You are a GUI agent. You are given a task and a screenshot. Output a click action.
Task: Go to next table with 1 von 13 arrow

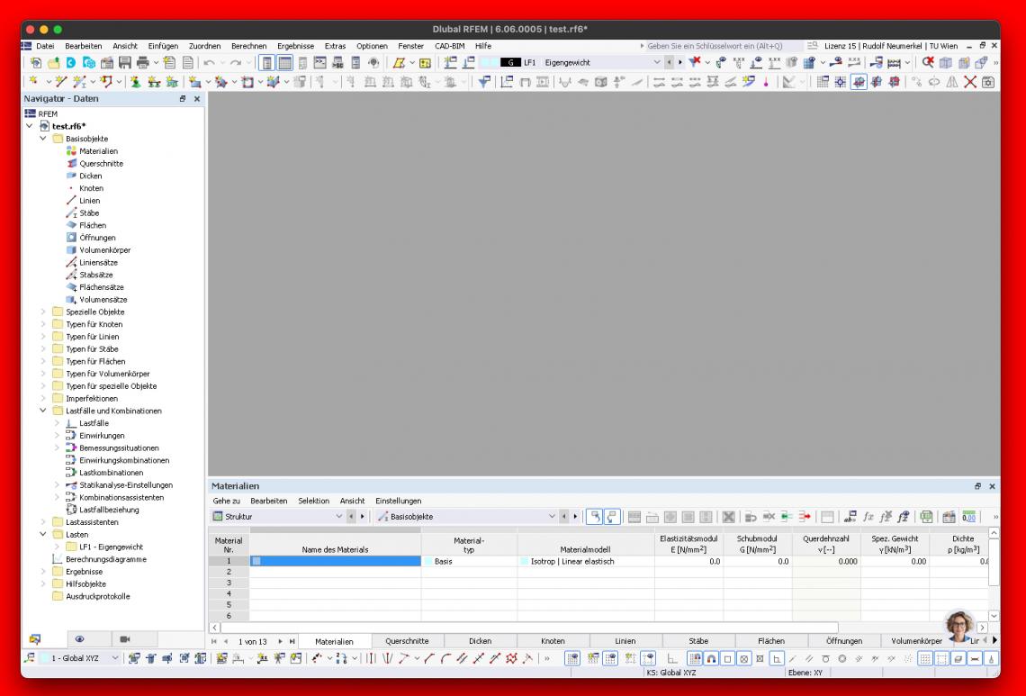(x=280, y=642)
